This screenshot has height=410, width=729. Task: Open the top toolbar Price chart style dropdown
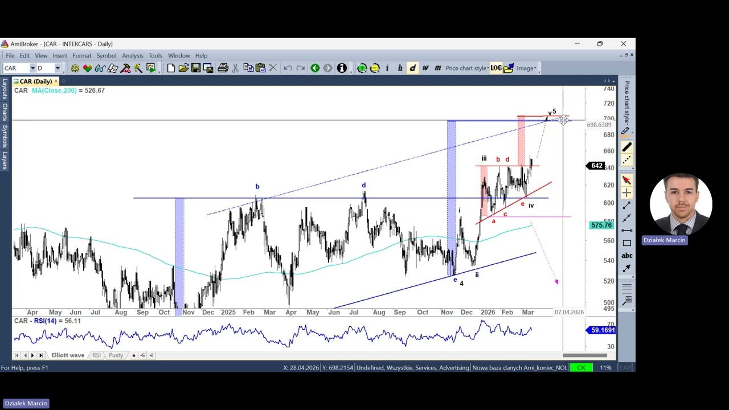point(467,68)
